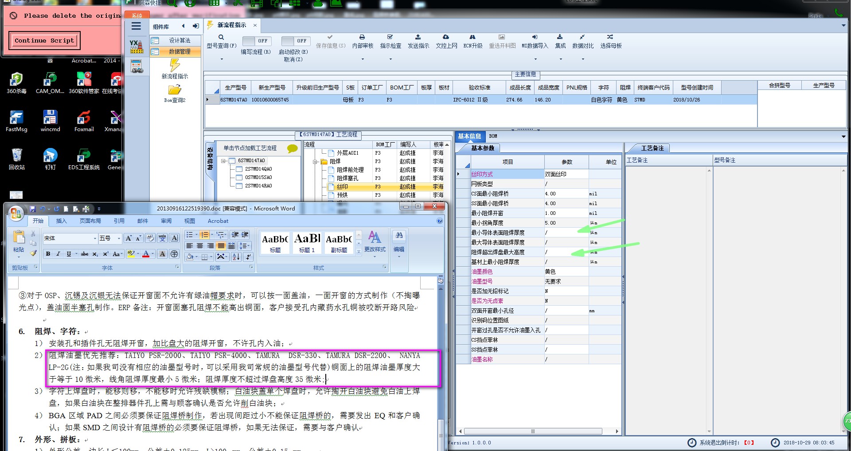Click the bullet list button in Word
This screenshot has height=451, width=851.
click(190, 235)
